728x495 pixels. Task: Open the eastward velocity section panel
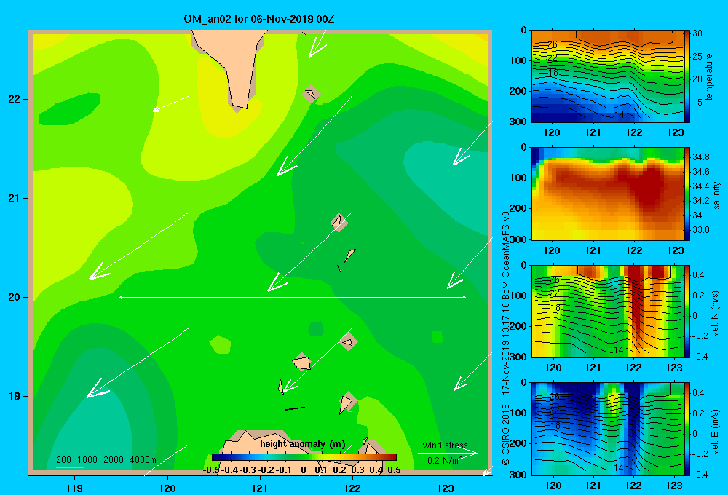[x=608, y=429]
